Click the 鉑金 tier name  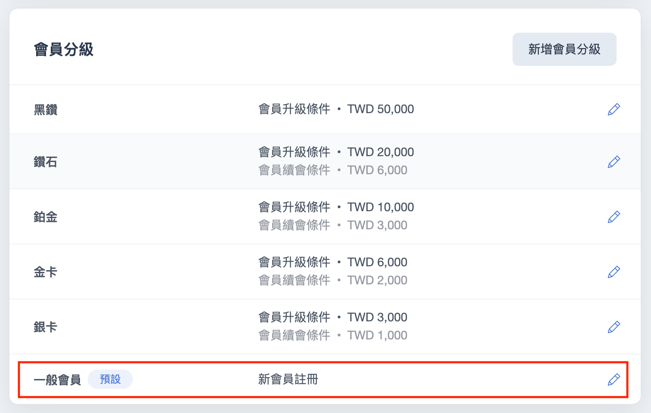click(x=46, y=217)
